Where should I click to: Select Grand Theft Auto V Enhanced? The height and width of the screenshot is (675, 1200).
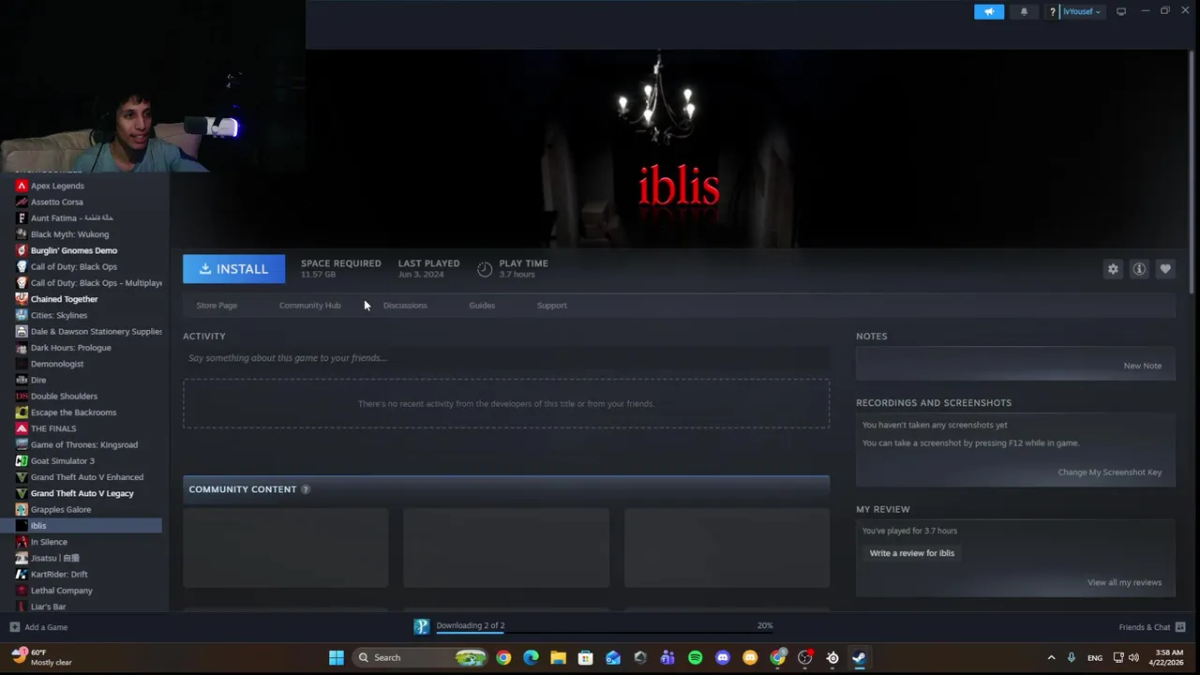88,477
